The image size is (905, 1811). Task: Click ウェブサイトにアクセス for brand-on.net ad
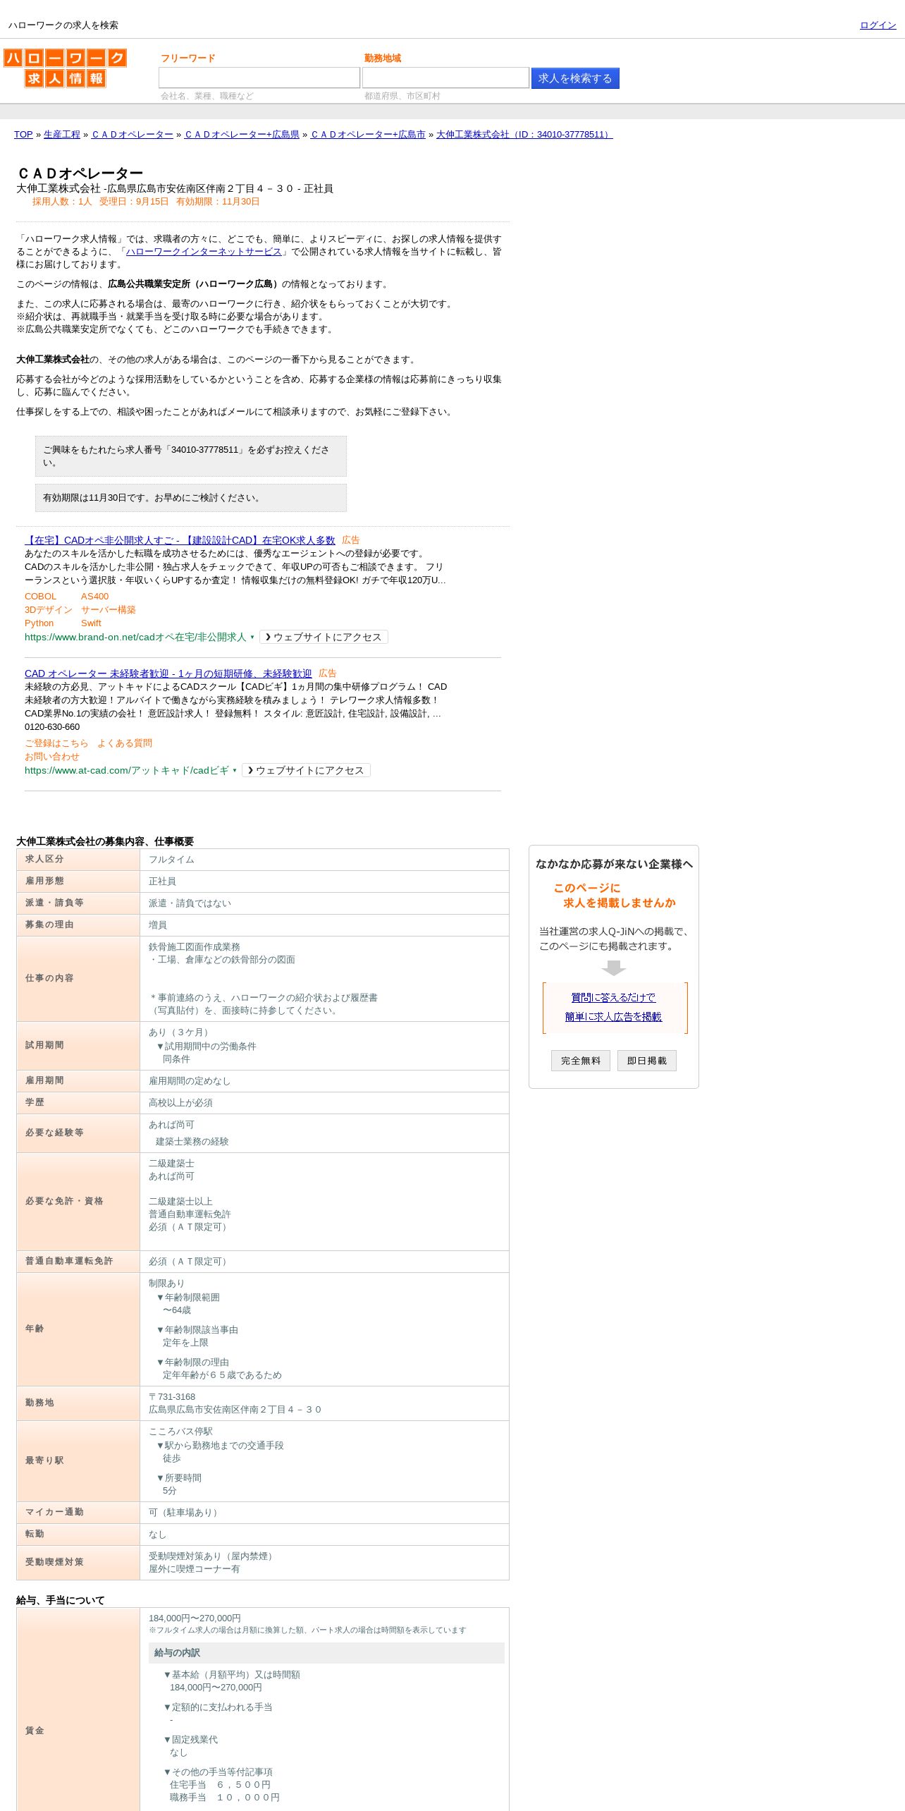(x=324, y=637)
